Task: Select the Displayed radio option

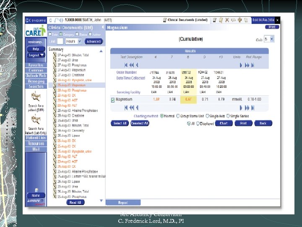Action: coord(198,124)
